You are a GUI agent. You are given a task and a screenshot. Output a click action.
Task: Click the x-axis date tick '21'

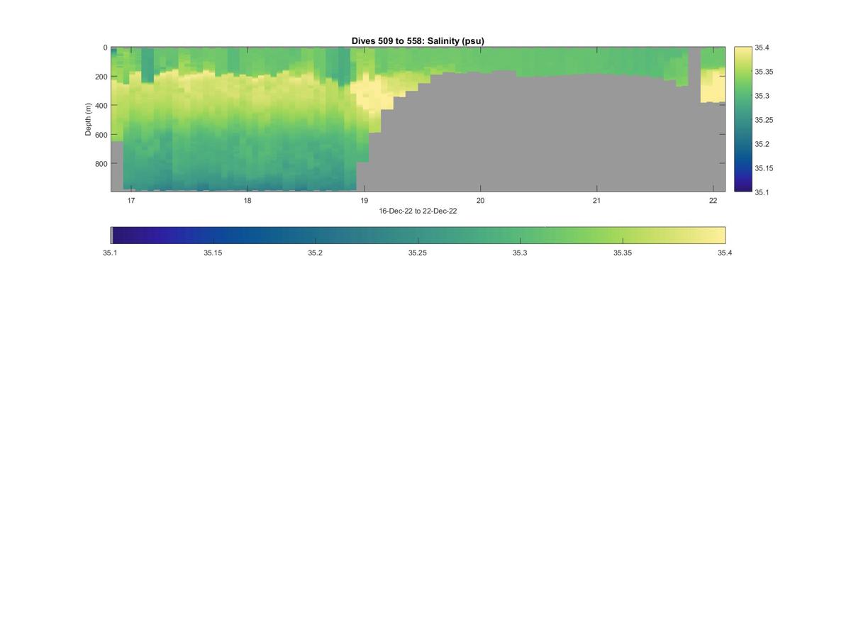click(596, 201)
